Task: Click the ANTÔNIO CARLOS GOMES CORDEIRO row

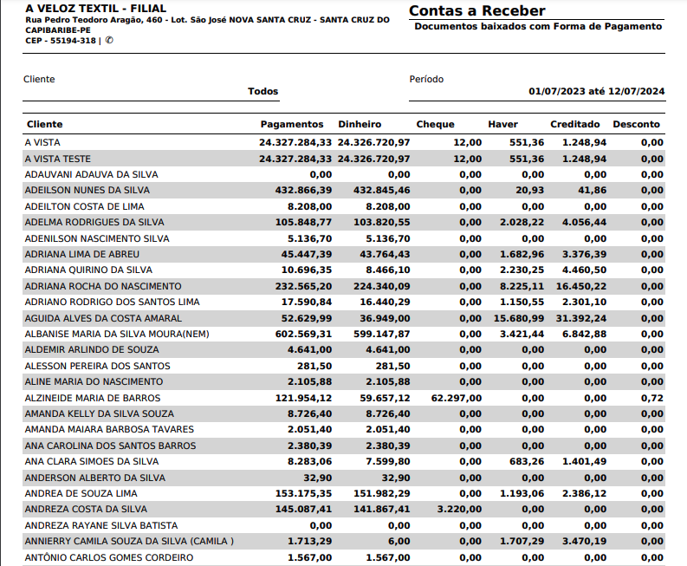Action: pos(108,557)
